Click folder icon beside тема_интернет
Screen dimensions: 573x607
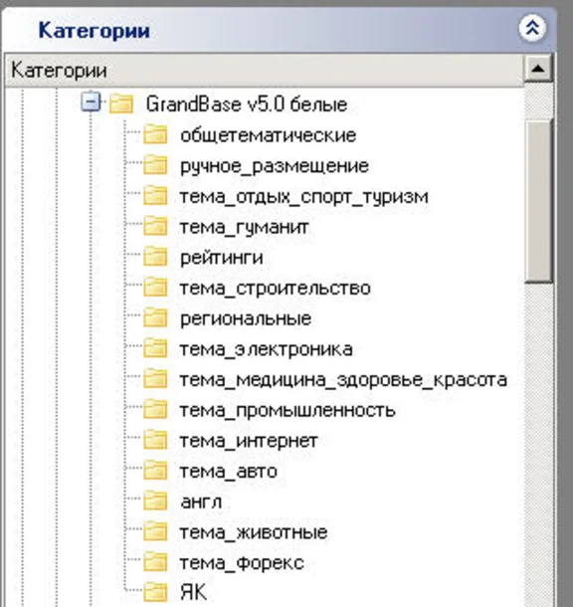(x=155, y=440)
